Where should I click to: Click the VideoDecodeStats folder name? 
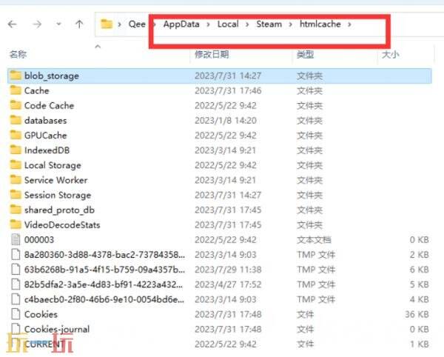coord(62,225)
